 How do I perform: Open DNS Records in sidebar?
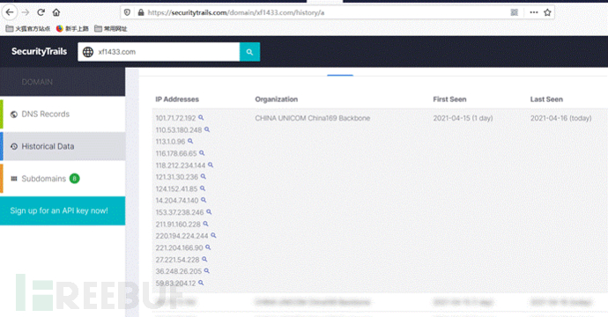tap(63, 114)
